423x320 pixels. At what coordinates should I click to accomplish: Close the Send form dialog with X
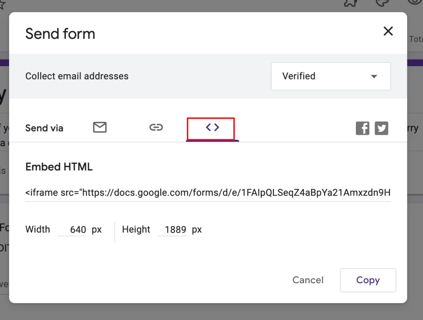click(388, 31)
